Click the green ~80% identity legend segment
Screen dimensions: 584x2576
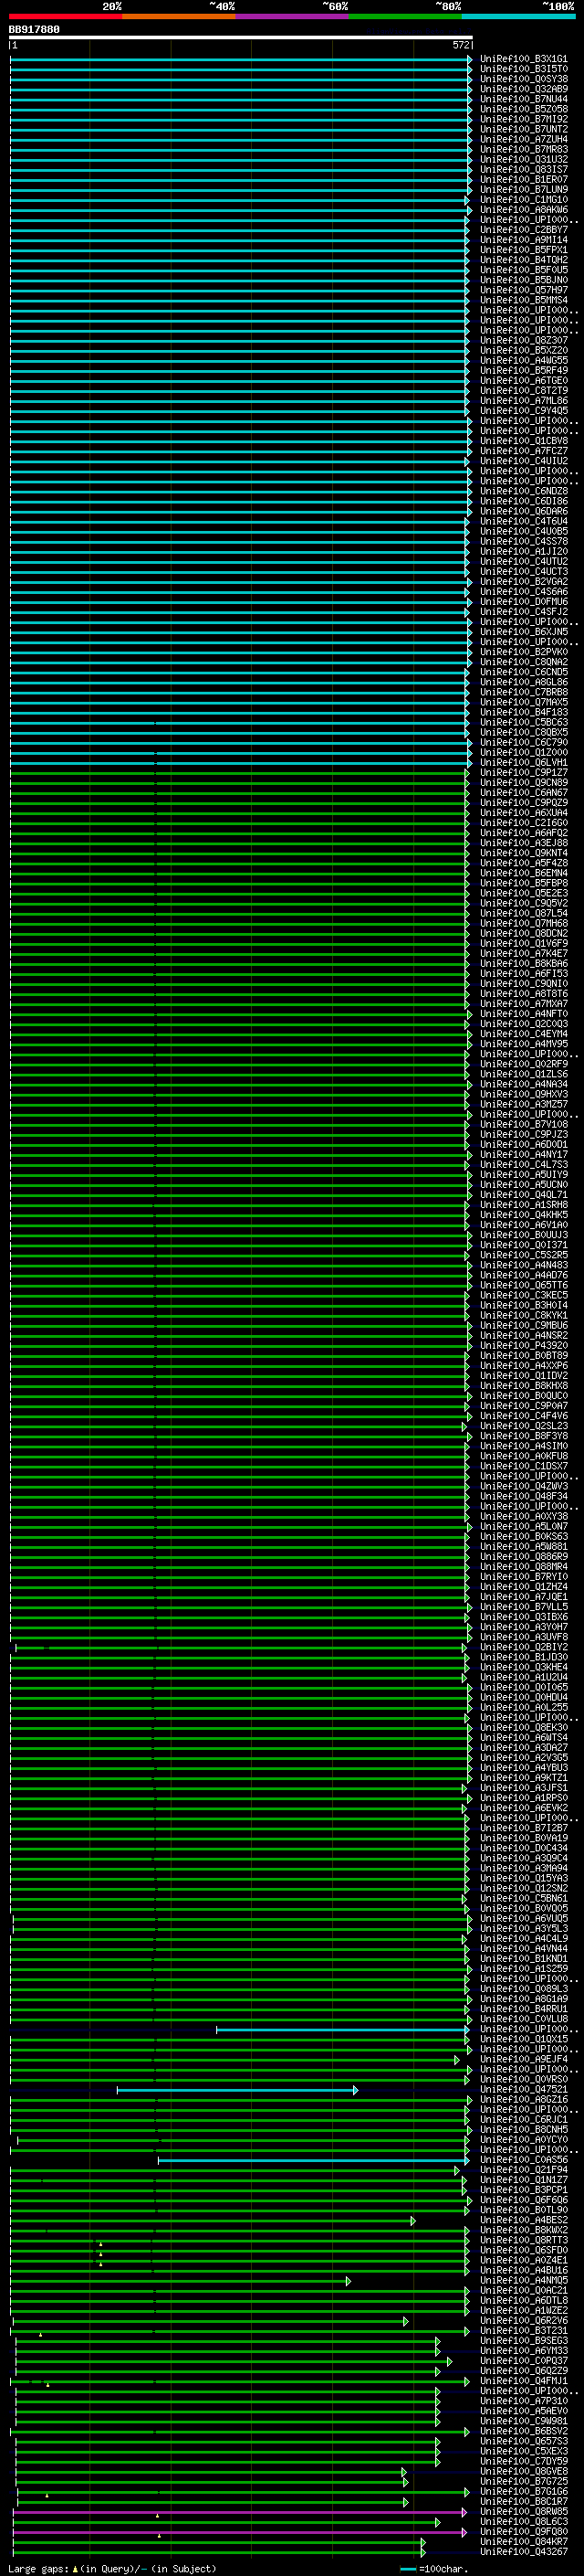pos(405,16)
